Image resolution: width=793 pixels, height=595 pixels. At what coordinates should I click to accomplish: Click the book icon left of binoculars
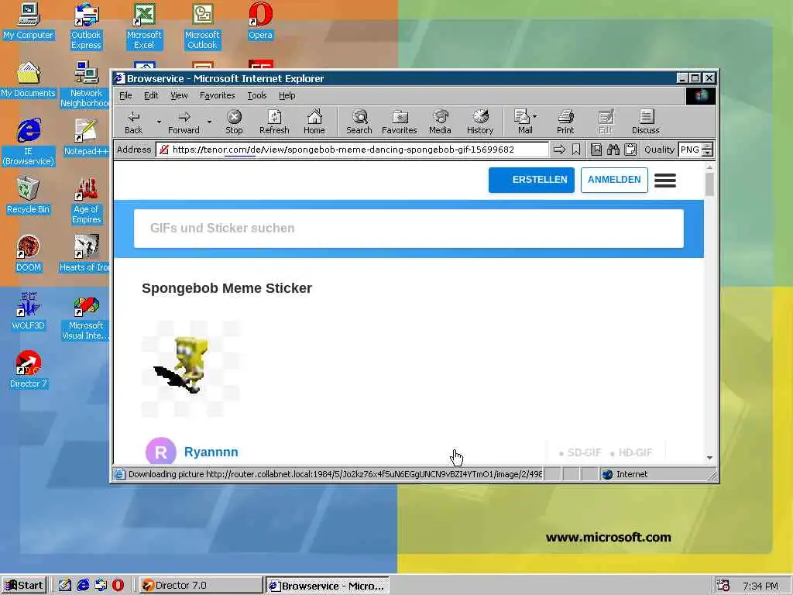click(596, 150)
